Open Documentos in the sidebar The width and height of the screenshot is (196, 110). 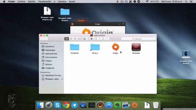[51, 57]
